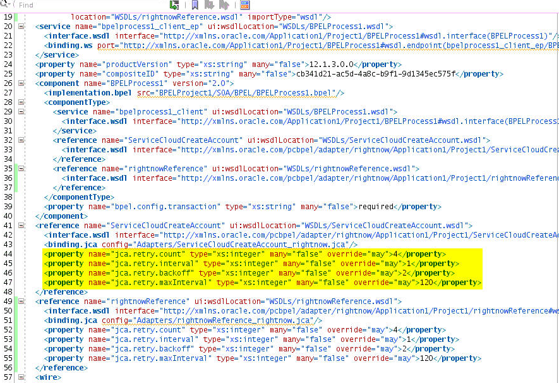The height and width of the screenshot is (383, 559).
Task: Click the highlighted jca.retry.count name on line 44
Action: click(148, 254)
